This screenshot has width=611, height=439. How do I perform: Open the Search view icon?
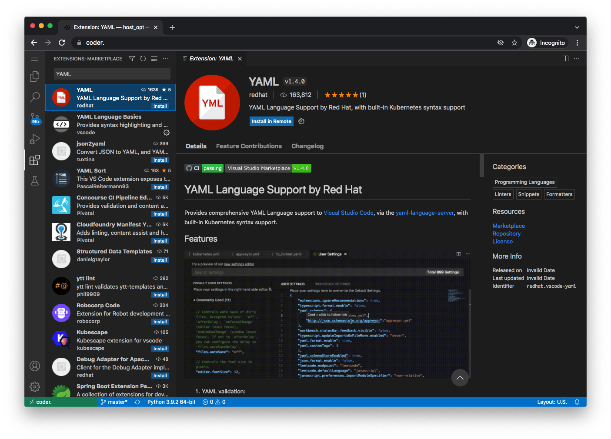coord(35,97)
